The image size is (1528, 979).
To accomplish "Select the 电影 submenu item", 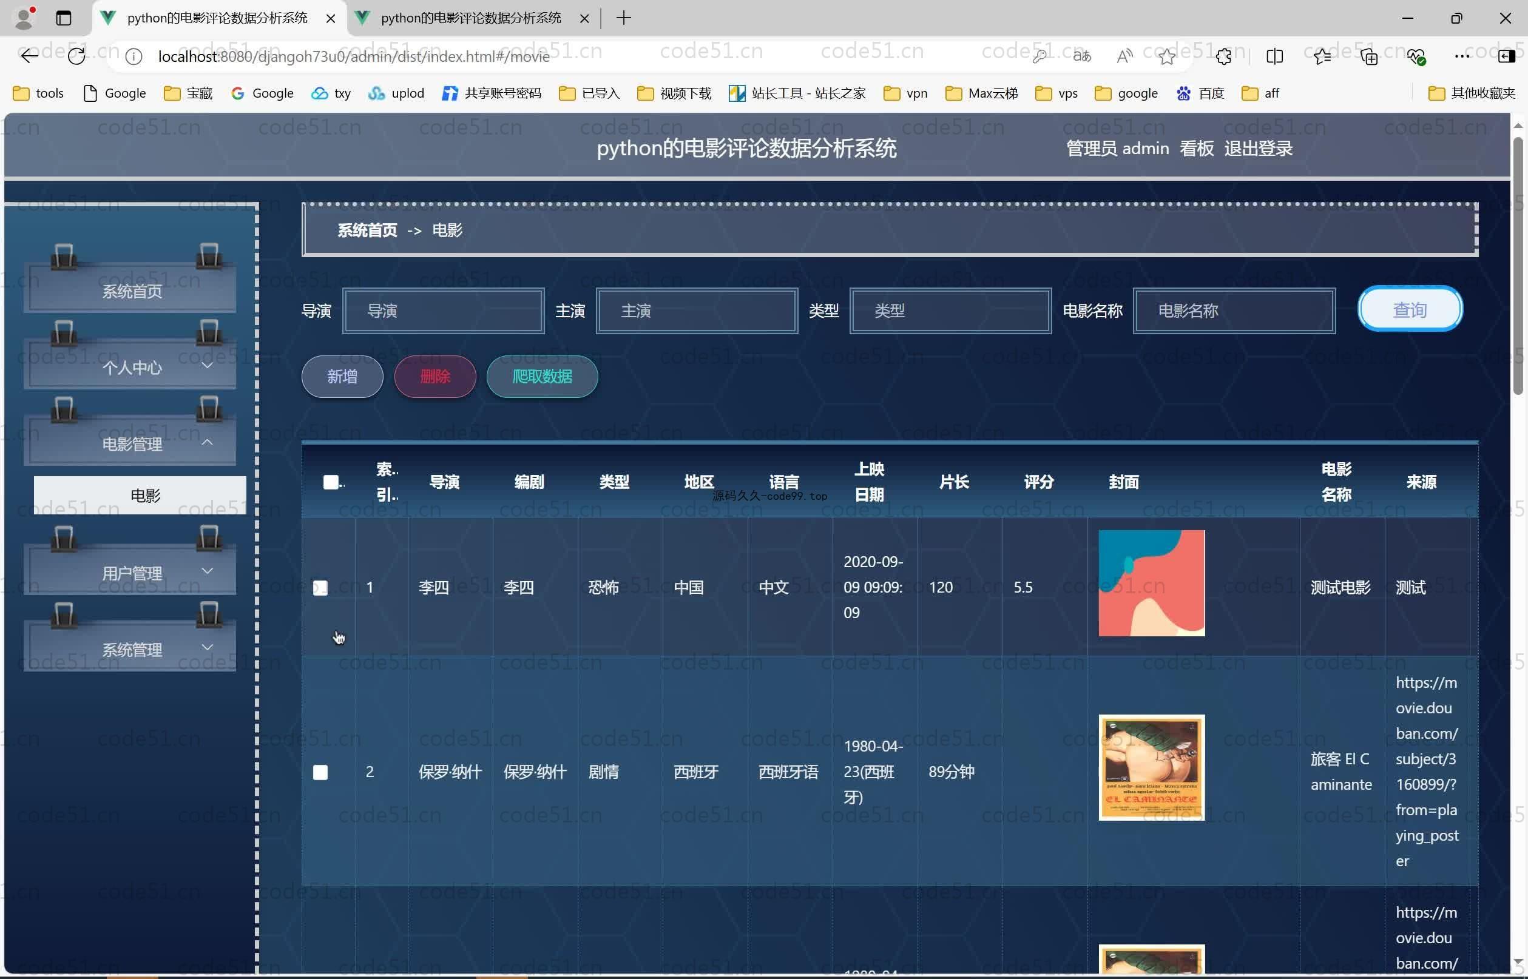I will [x=140, y=495].
